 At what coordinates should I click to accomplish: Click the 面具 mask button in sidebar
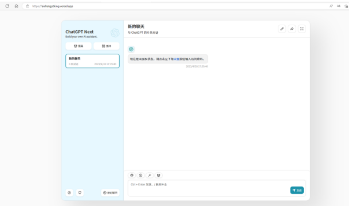(79, 46)
